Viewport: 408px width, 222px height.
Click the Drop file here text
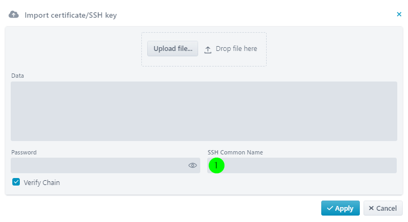click(236, 49)
